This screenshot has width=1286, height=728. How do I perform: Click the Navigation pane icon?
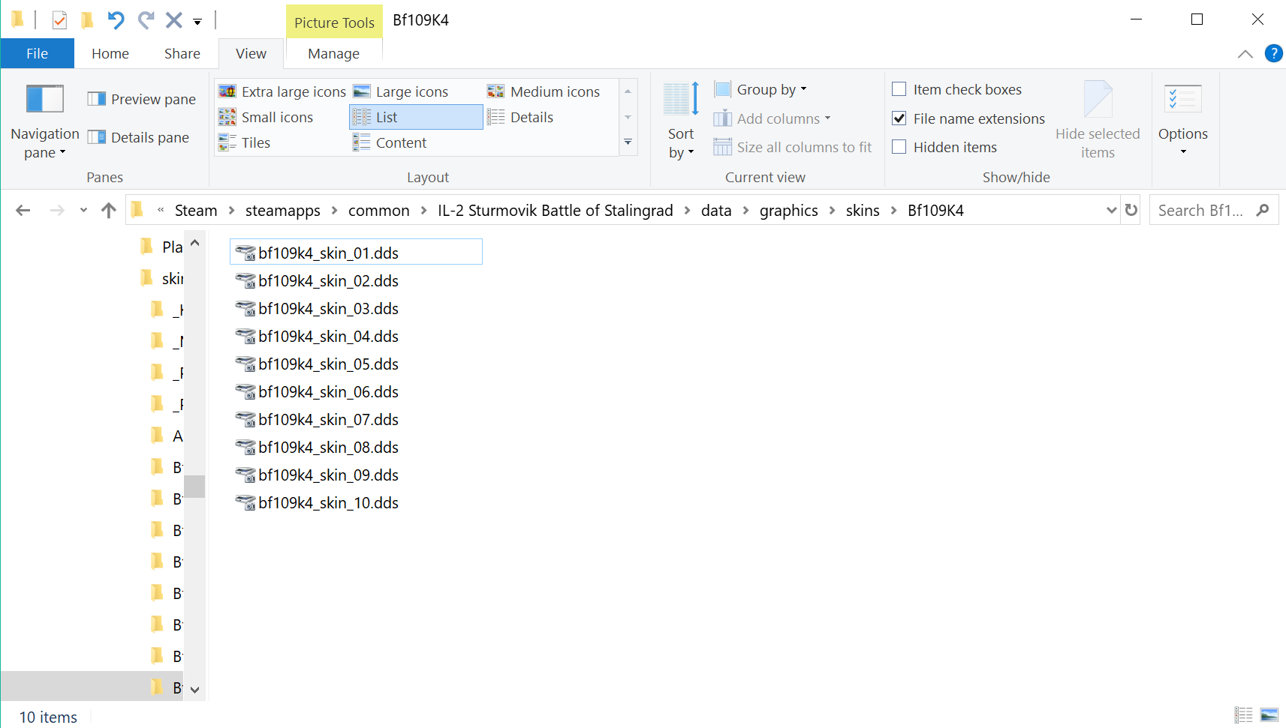[45, 100]
